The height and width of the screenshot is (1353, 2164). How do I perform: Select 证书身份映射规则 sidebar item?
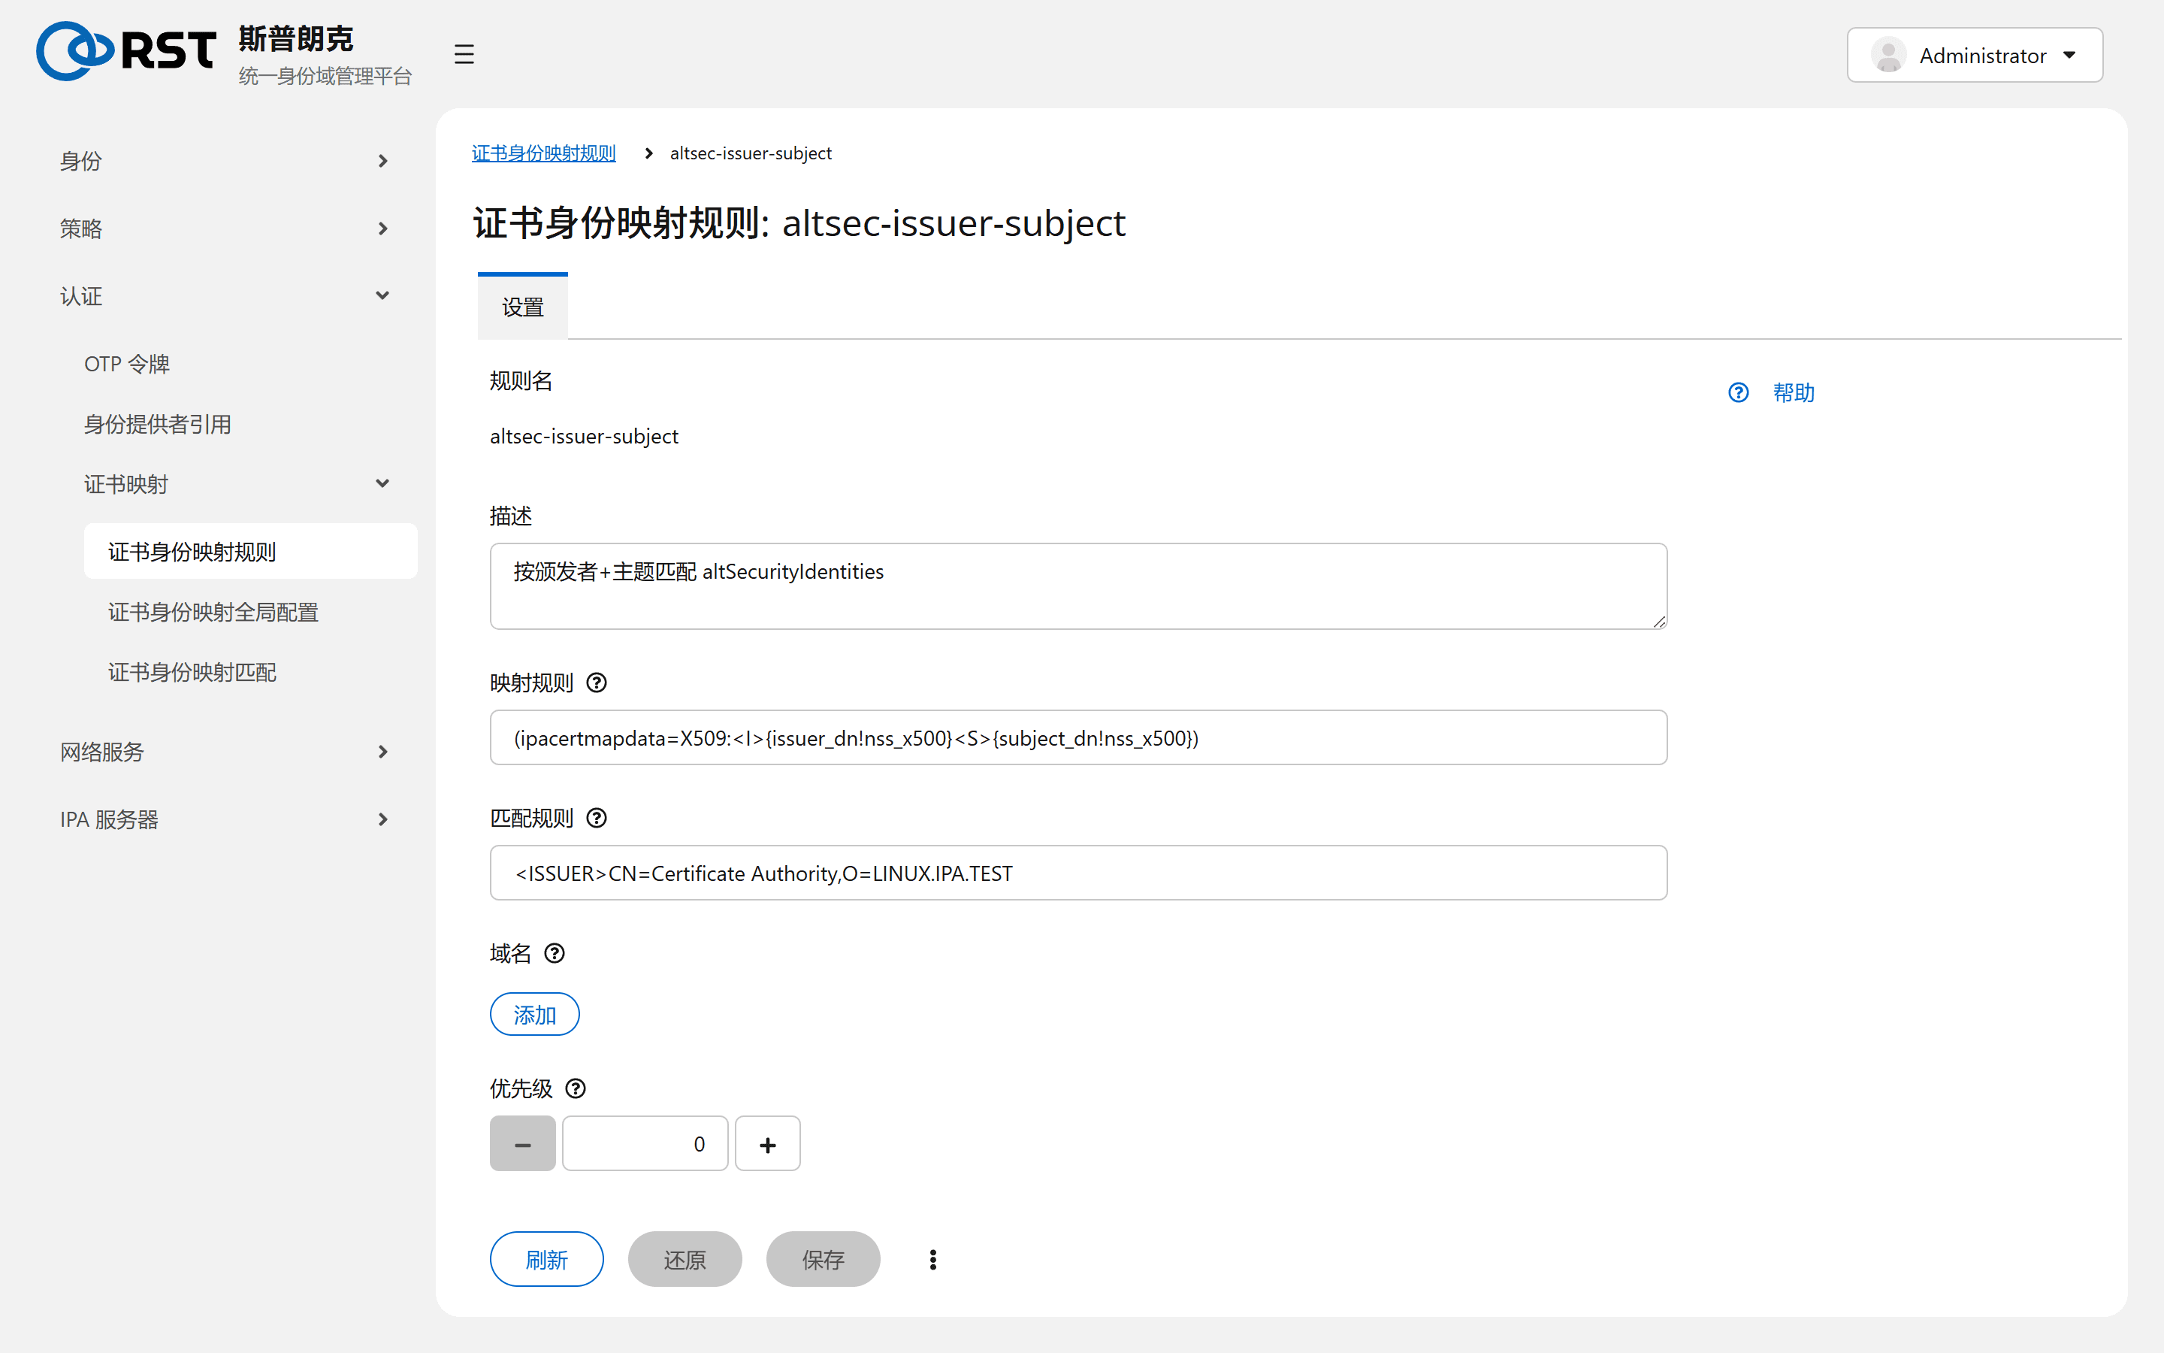(x=250, y=551)
